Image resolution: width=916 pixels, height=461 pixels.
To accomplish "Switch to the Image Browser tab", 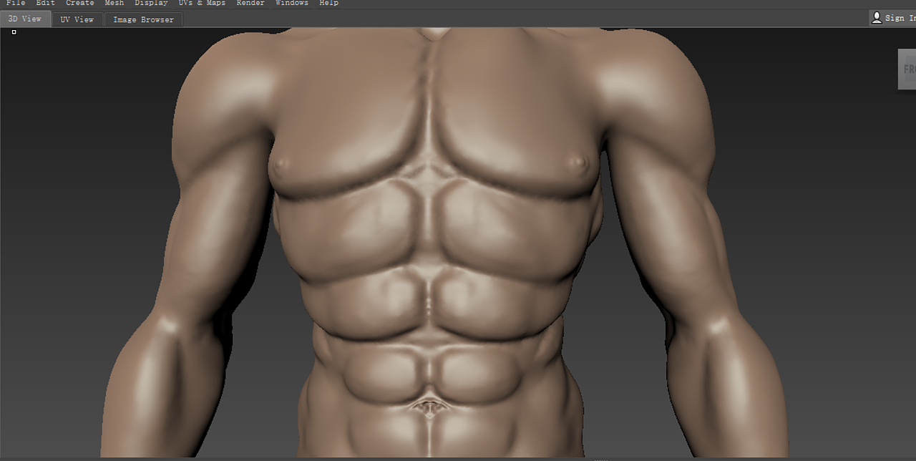I will (143, 19).
